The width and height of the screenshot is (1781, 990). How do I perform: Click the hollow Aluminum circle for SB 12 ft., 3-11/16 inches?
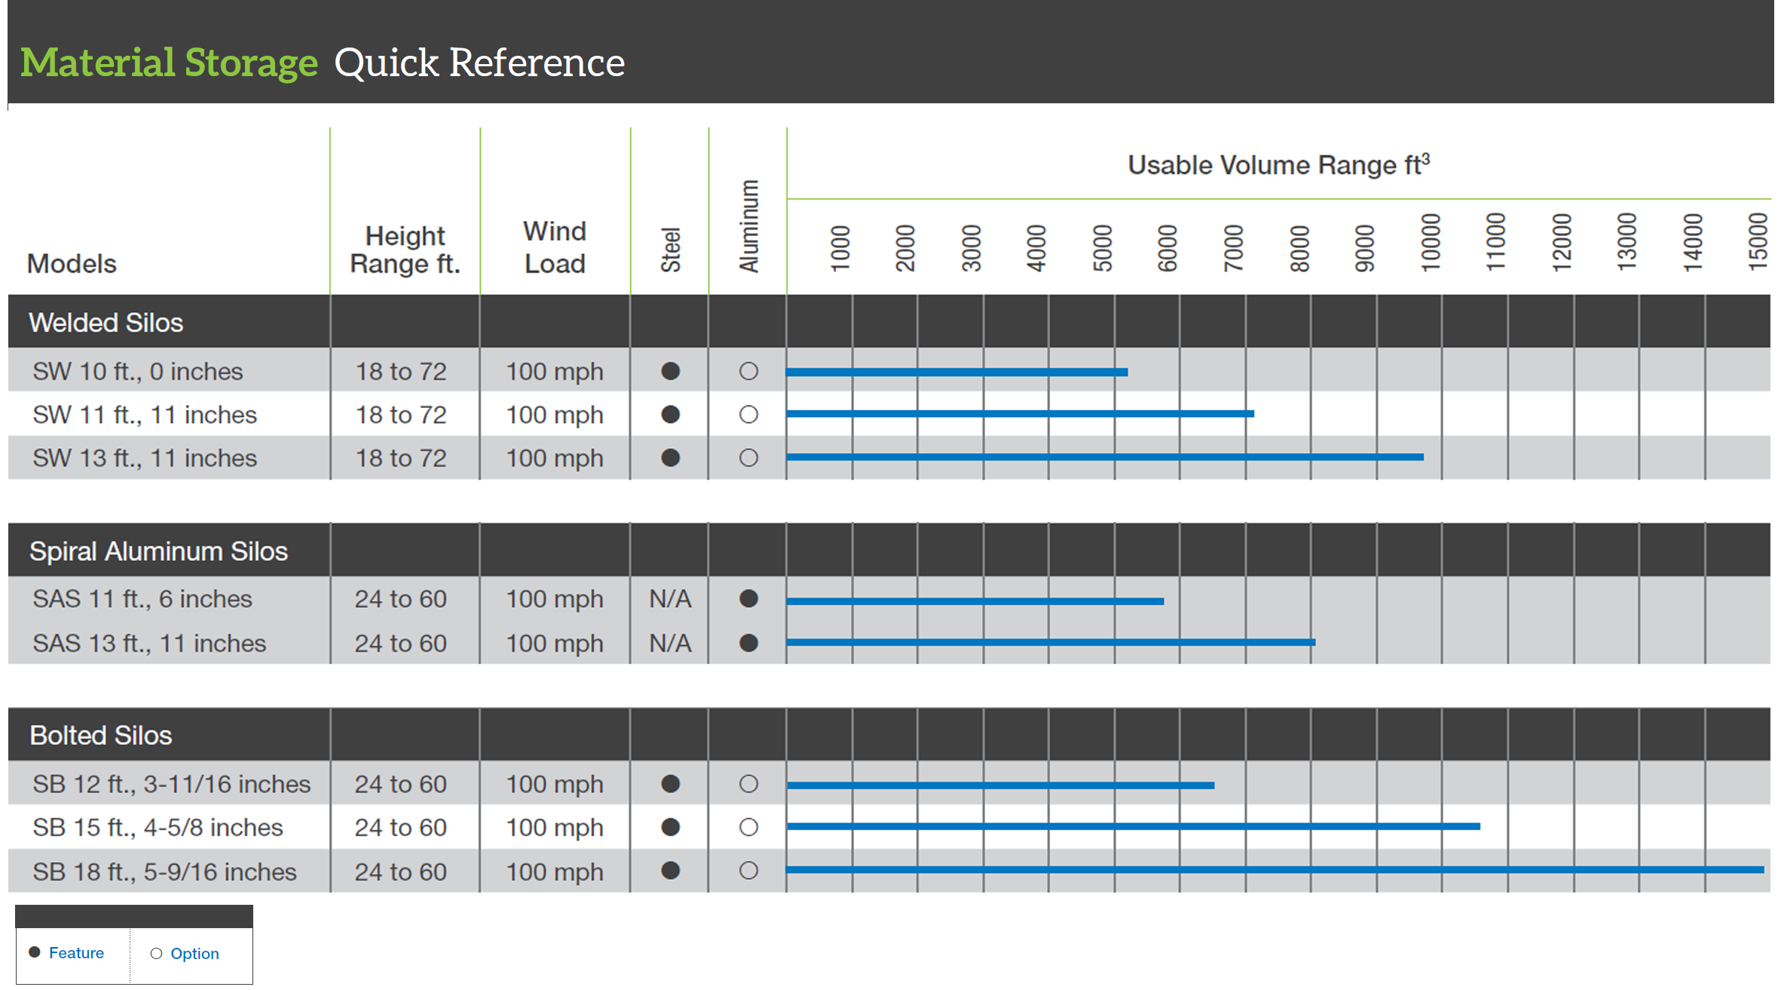748,784
